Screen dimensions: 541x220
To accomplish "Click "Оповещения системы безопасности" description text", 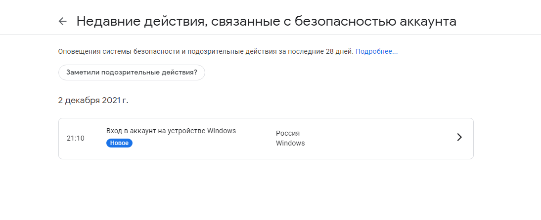I will pos(114,51).
